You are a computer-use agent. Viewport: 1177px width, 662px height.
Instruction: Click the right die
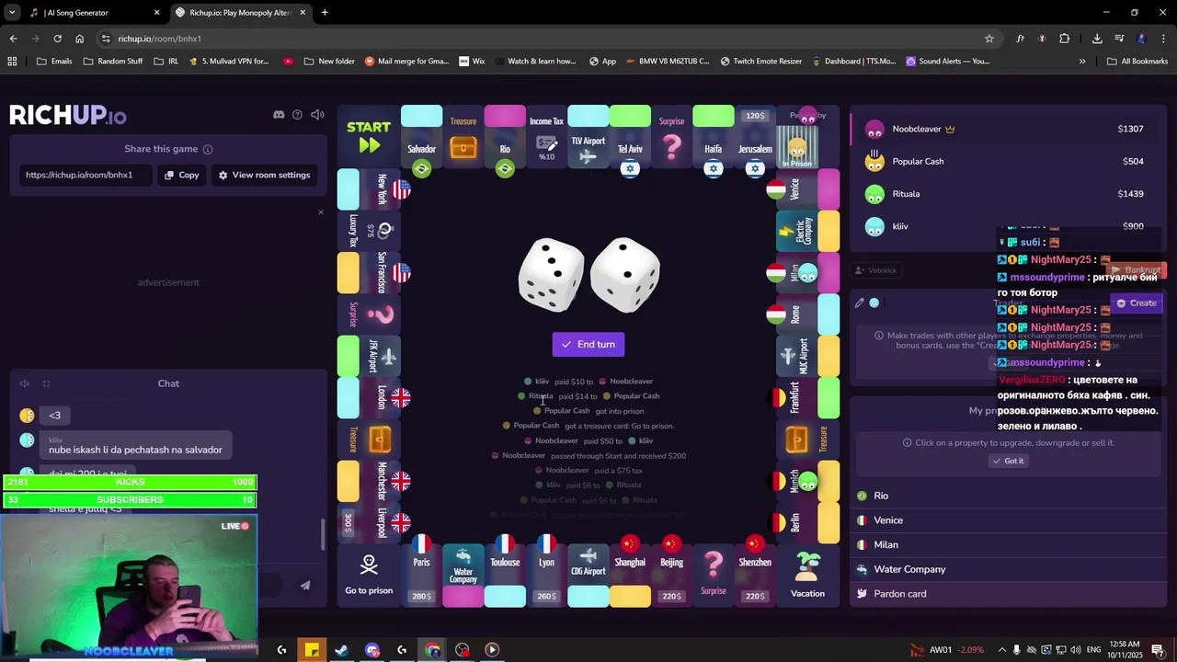click(x=625, y=273)
